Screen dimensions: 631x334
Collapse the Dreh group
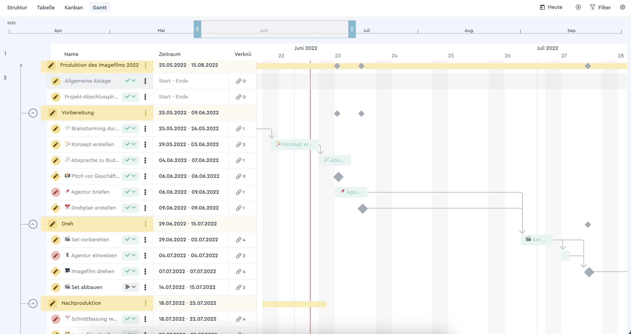click(33, 224)
